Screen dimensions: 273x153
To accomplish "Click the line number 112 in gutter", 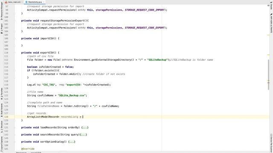I will (6, 60).
